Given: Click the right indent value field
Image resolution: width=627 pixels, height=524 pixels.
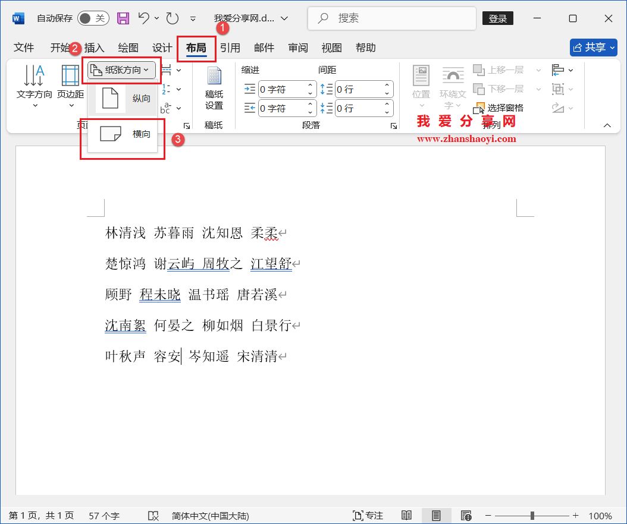Looking at the screenshot, I should (x=283, y=108).
